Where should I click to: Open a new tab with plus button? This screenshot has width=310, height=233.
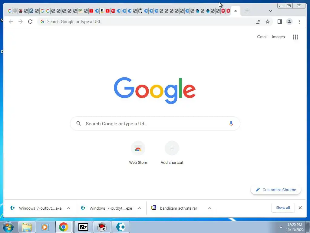point(247,11)
